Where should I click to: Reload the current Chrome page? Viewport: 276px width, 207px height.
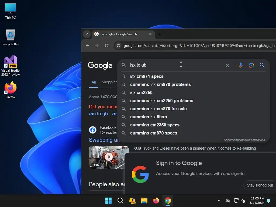click(x=107, y=46)
